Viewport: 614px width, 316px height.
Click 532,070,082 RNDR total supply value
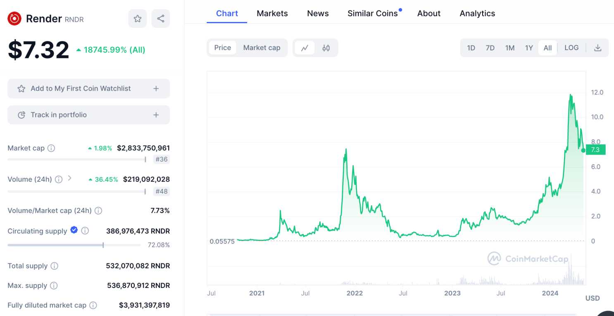pos(138,266)
